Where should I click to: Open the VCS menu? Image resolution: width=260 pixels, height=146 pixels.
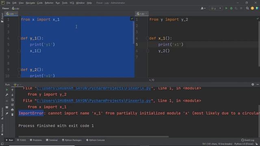coord(72,3)
